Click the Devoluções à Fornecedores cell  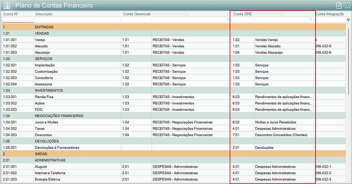coord(77,148)
